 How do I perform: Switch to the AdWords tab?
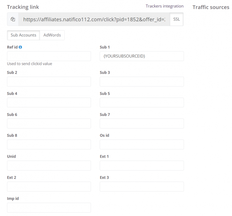52,35
